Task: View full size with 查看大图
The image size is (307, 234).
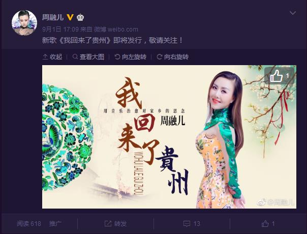Action: pos(88,57)
